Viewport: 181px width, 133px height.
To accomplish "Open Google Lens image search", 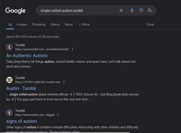I will click(x=141, y=10).
